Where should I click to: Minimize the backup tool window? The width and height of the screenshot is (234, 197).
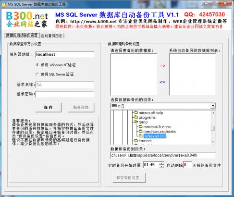(206, 3)
